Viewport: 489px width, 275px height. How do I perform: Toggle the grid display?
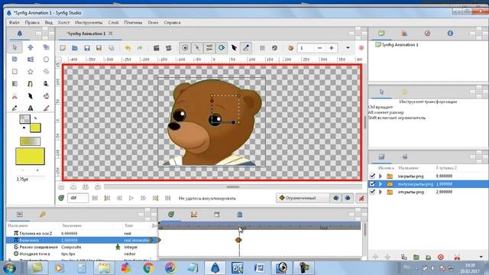click(x=262, y=48)
